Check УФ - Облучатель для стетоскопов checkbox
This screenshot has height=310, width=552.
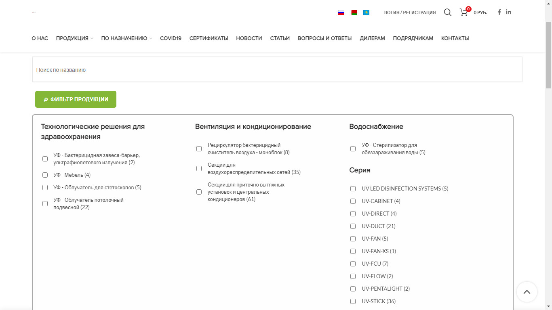[45, 187]
